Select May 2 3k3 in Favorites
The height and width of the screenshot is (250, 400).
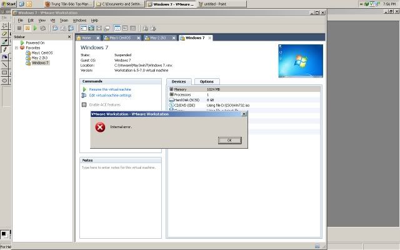(x=39, y=58)
